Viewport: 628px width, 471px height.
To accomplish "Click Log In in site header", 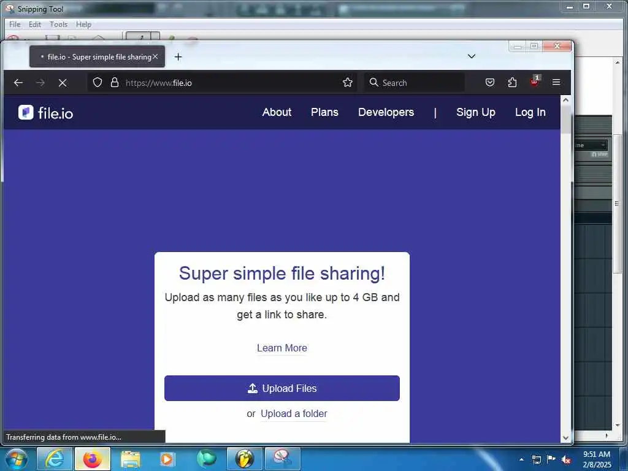I will click(530, 113).
